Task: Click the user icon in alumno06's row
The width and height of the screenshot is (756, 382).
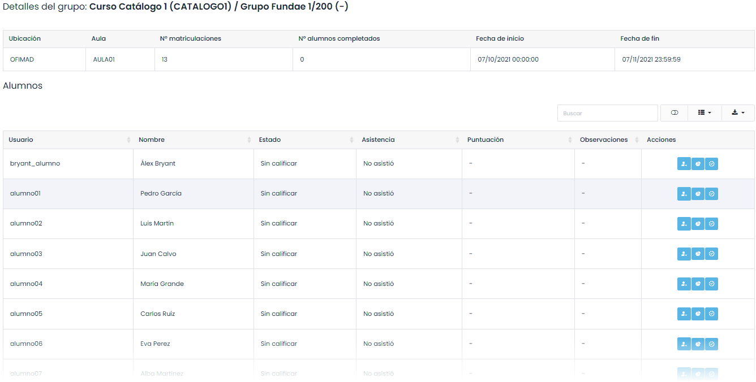Action: [x=684, y=344]
